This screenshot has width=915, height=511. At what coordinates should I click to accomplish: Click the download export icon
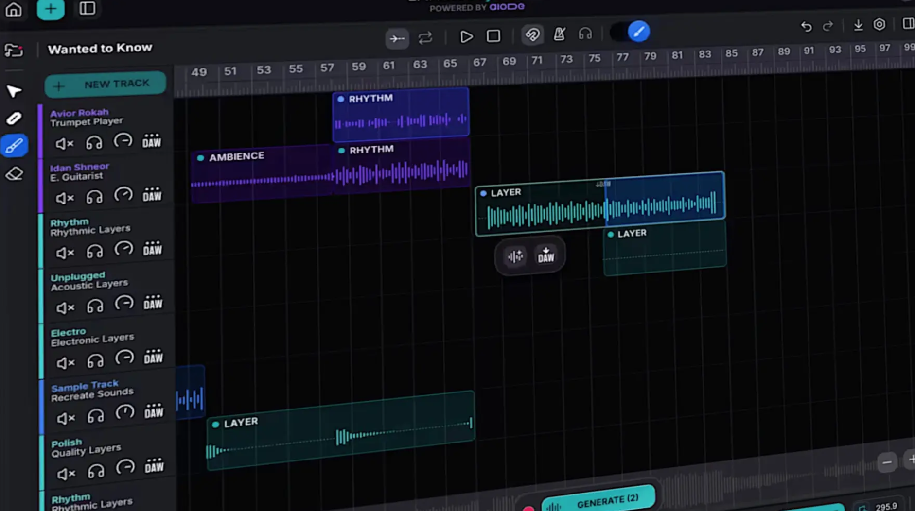pos(858,25)
